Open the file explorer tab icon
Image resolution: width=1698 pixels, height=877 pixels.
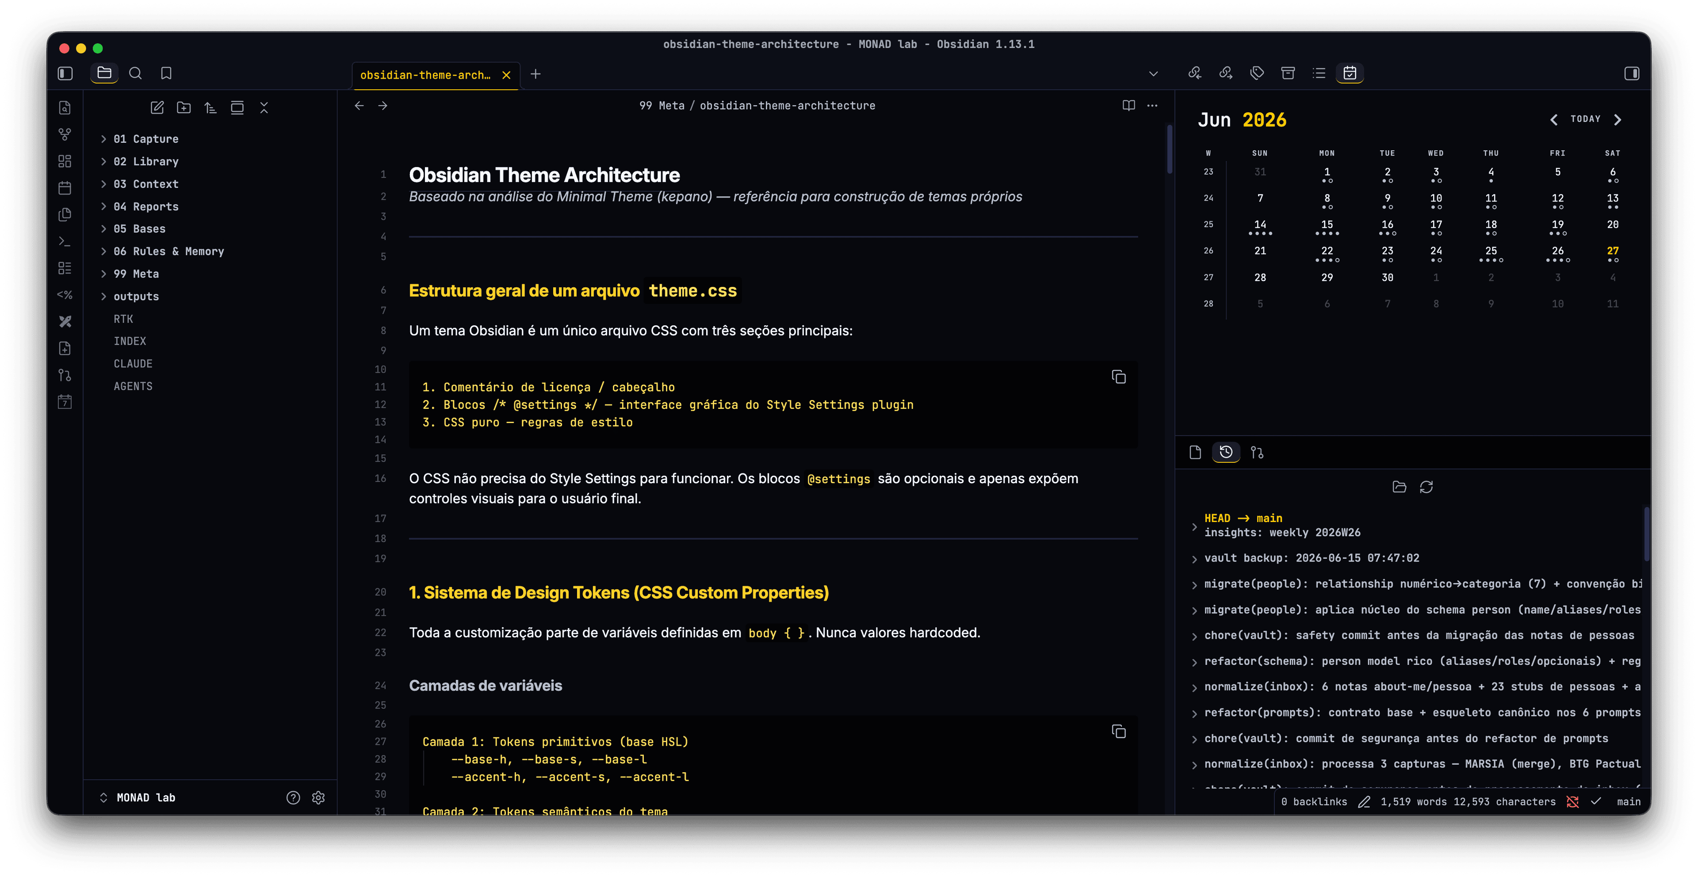[x=104, y=73]
